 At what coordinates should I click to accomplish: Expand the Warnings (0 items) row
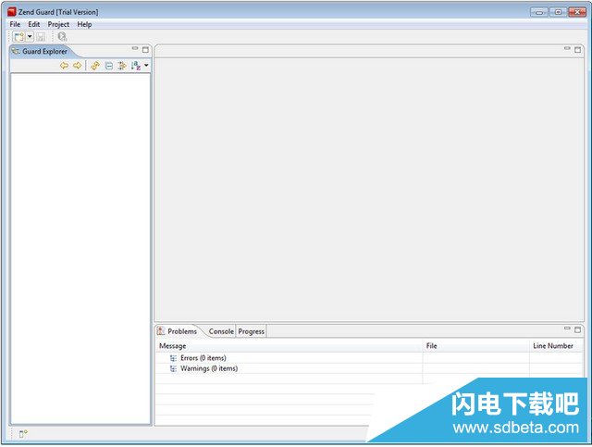pyautogui.click(x=173, y=368)
